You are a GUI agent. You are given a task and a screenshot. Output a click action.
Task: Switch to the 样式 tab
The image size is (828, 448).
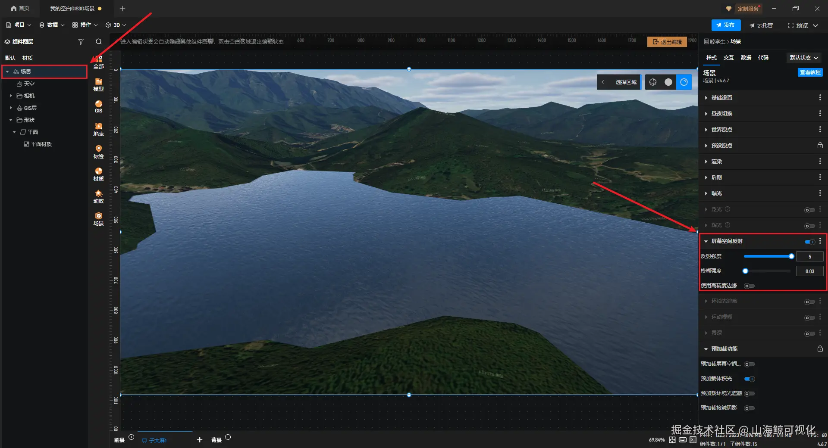pyautogui.click(x=712, y=58)
